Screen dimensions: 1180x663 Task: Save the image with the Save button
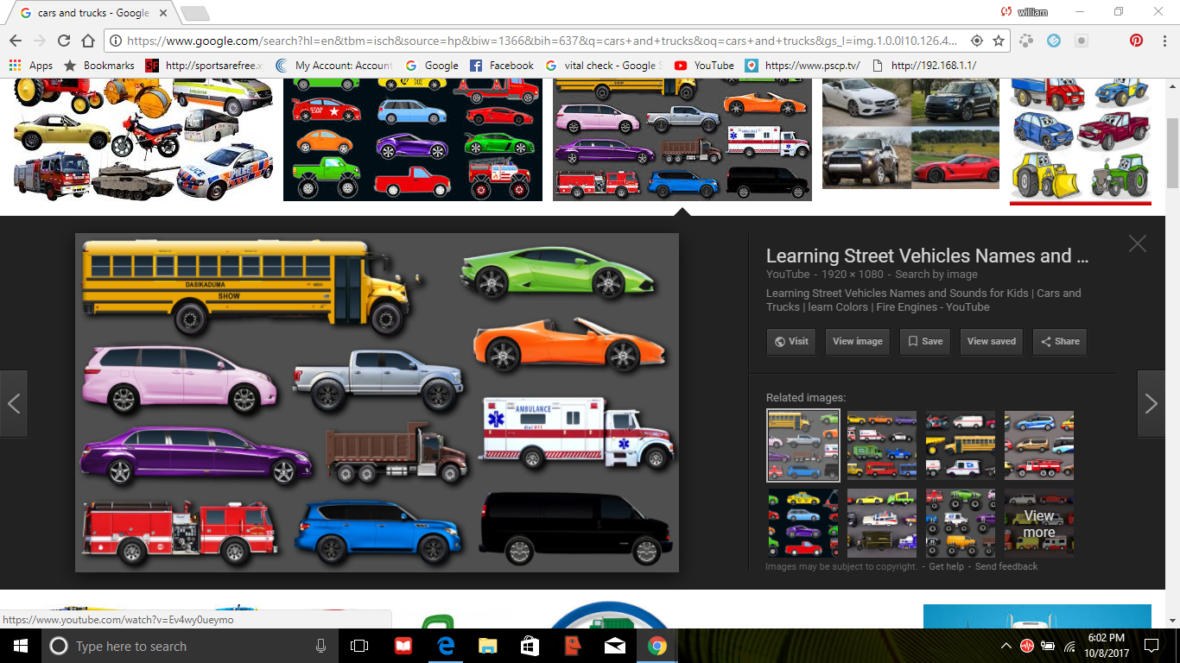coord(924,341)
